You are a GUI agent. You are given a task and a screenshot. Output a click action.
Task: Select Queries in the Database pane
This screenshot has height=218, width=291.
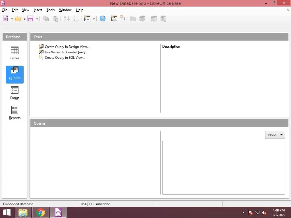click(x=15, y=75)
